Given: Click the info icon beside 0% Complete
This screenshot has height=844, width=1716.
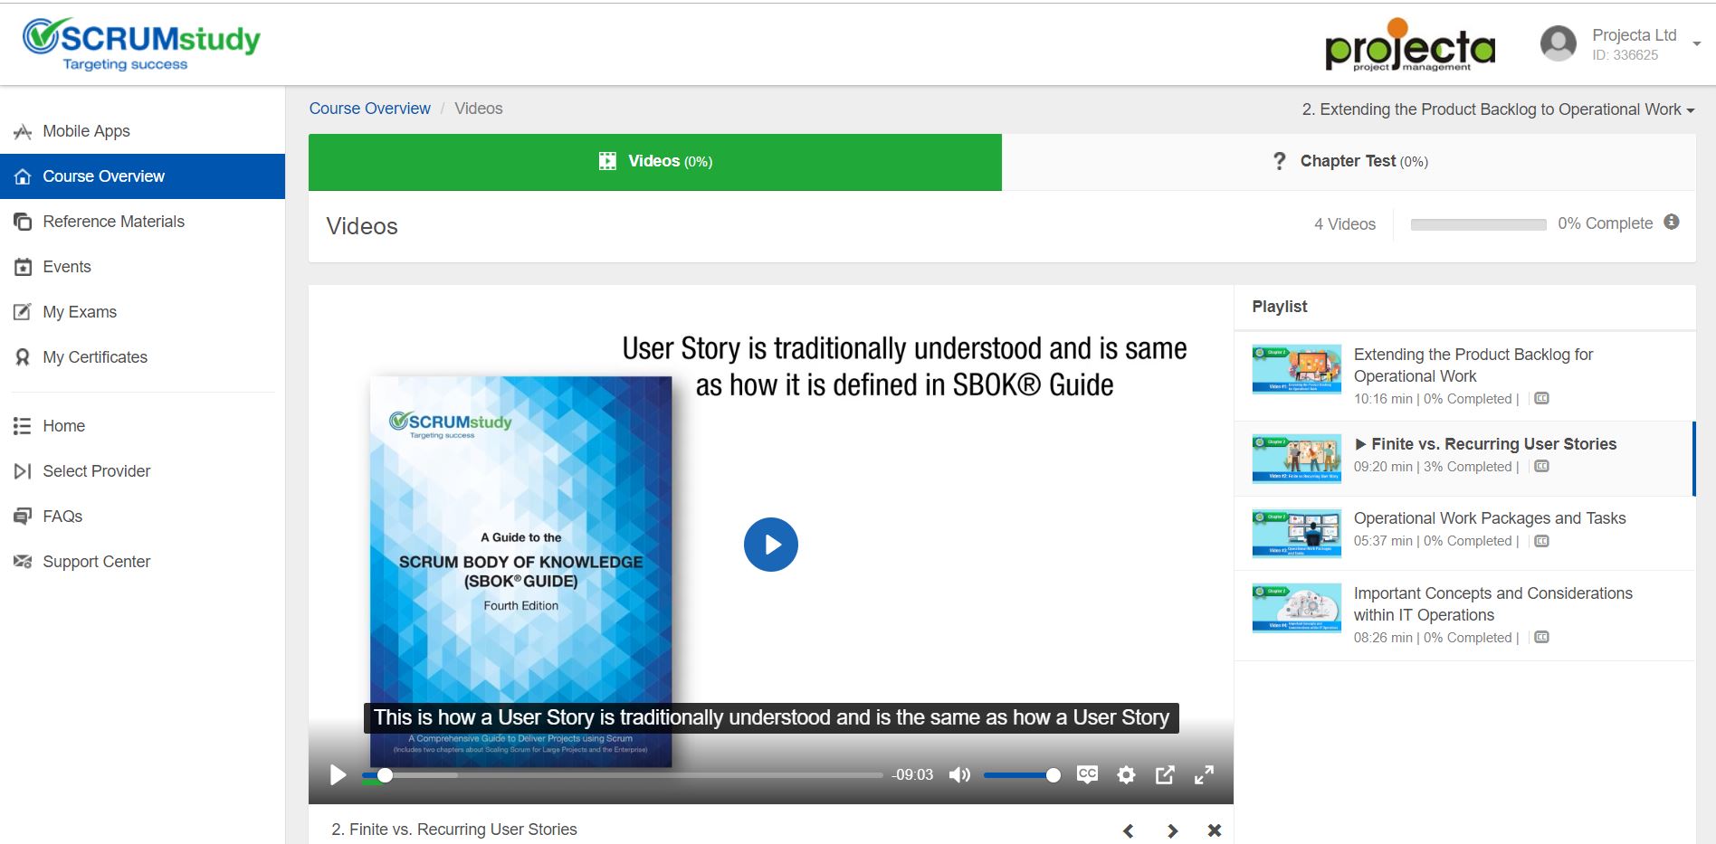Looking at the screenshot, I should click(1672, 223).
